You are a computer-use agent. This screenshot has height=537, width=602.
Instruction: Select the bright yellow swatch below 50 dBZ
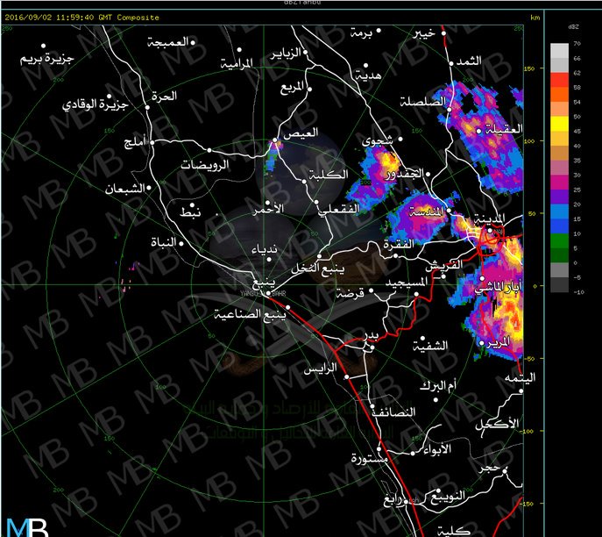click(x=559, y=124)
